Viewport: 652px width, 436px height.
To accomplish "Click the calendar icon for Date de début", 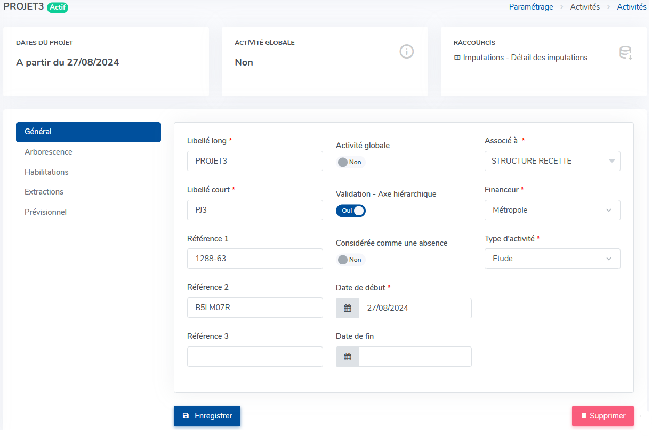I will tap(348, 308).
